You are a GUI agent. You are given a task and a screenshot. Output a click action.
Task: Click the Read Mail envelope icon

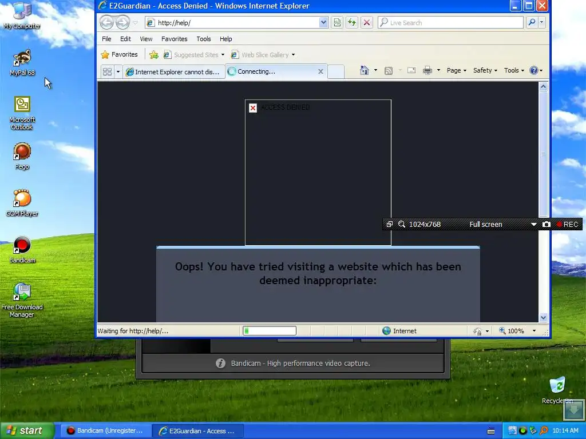click(411, 70)
